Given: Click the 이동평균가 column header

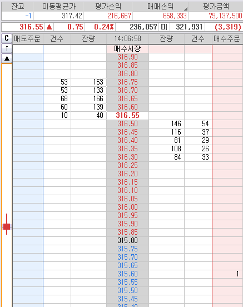Looking at the screenshot, I should (59, 7).
